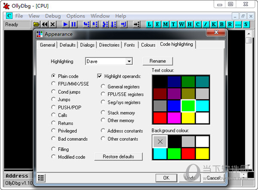Select the Other constants radio button
The height and width of the screenshot is (190, 258).
[103, 139]
